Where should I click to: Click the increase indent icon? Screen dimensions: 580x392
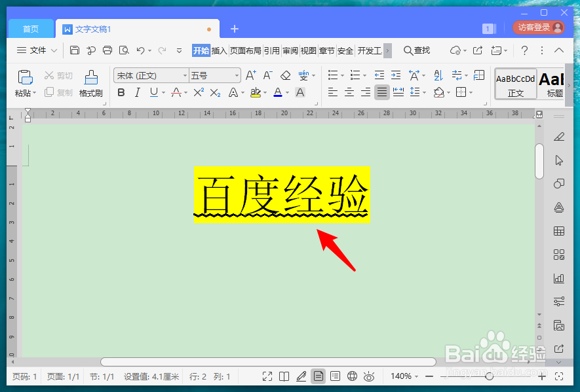396,75
